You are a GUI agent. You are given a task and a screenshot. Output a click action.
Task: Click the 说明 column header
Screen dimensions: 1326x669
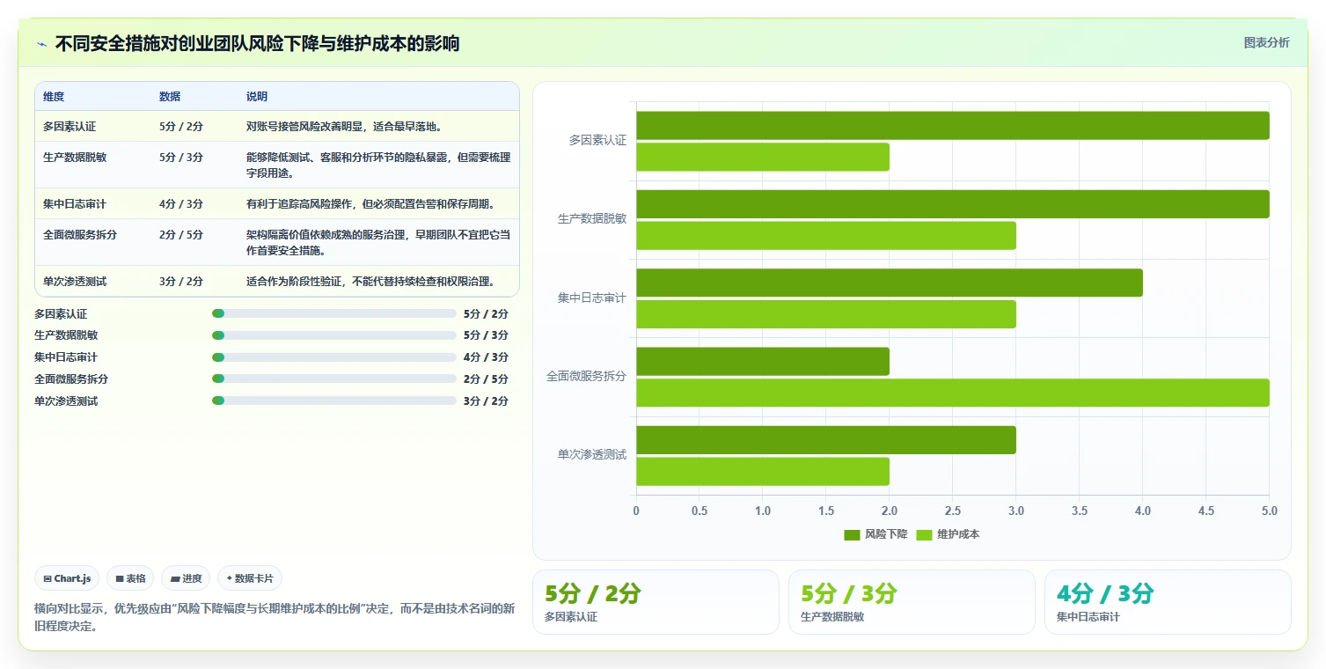point(257,96)
